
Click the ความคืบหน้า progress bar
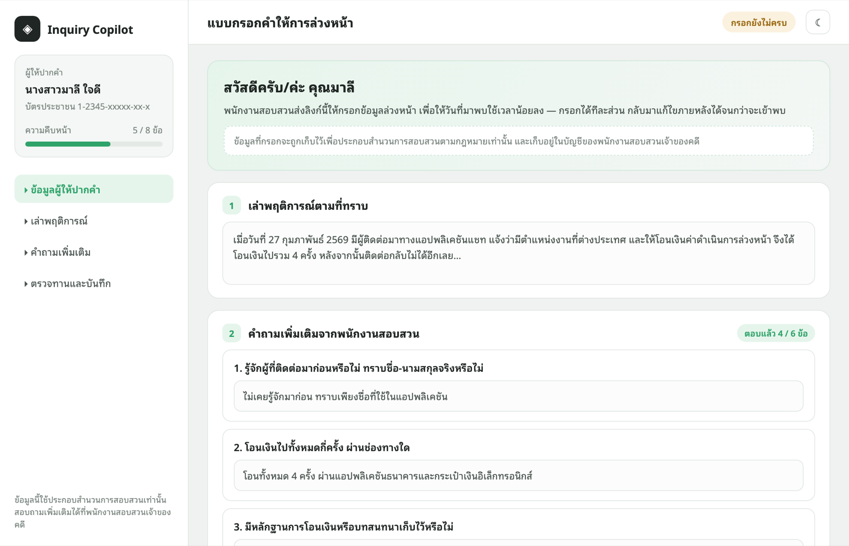click(94, 144)
